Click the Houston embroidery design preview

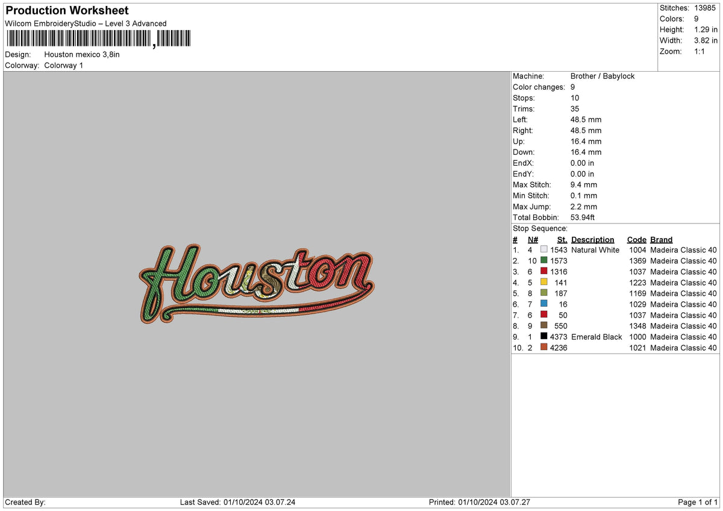click(x=257, y=283)
